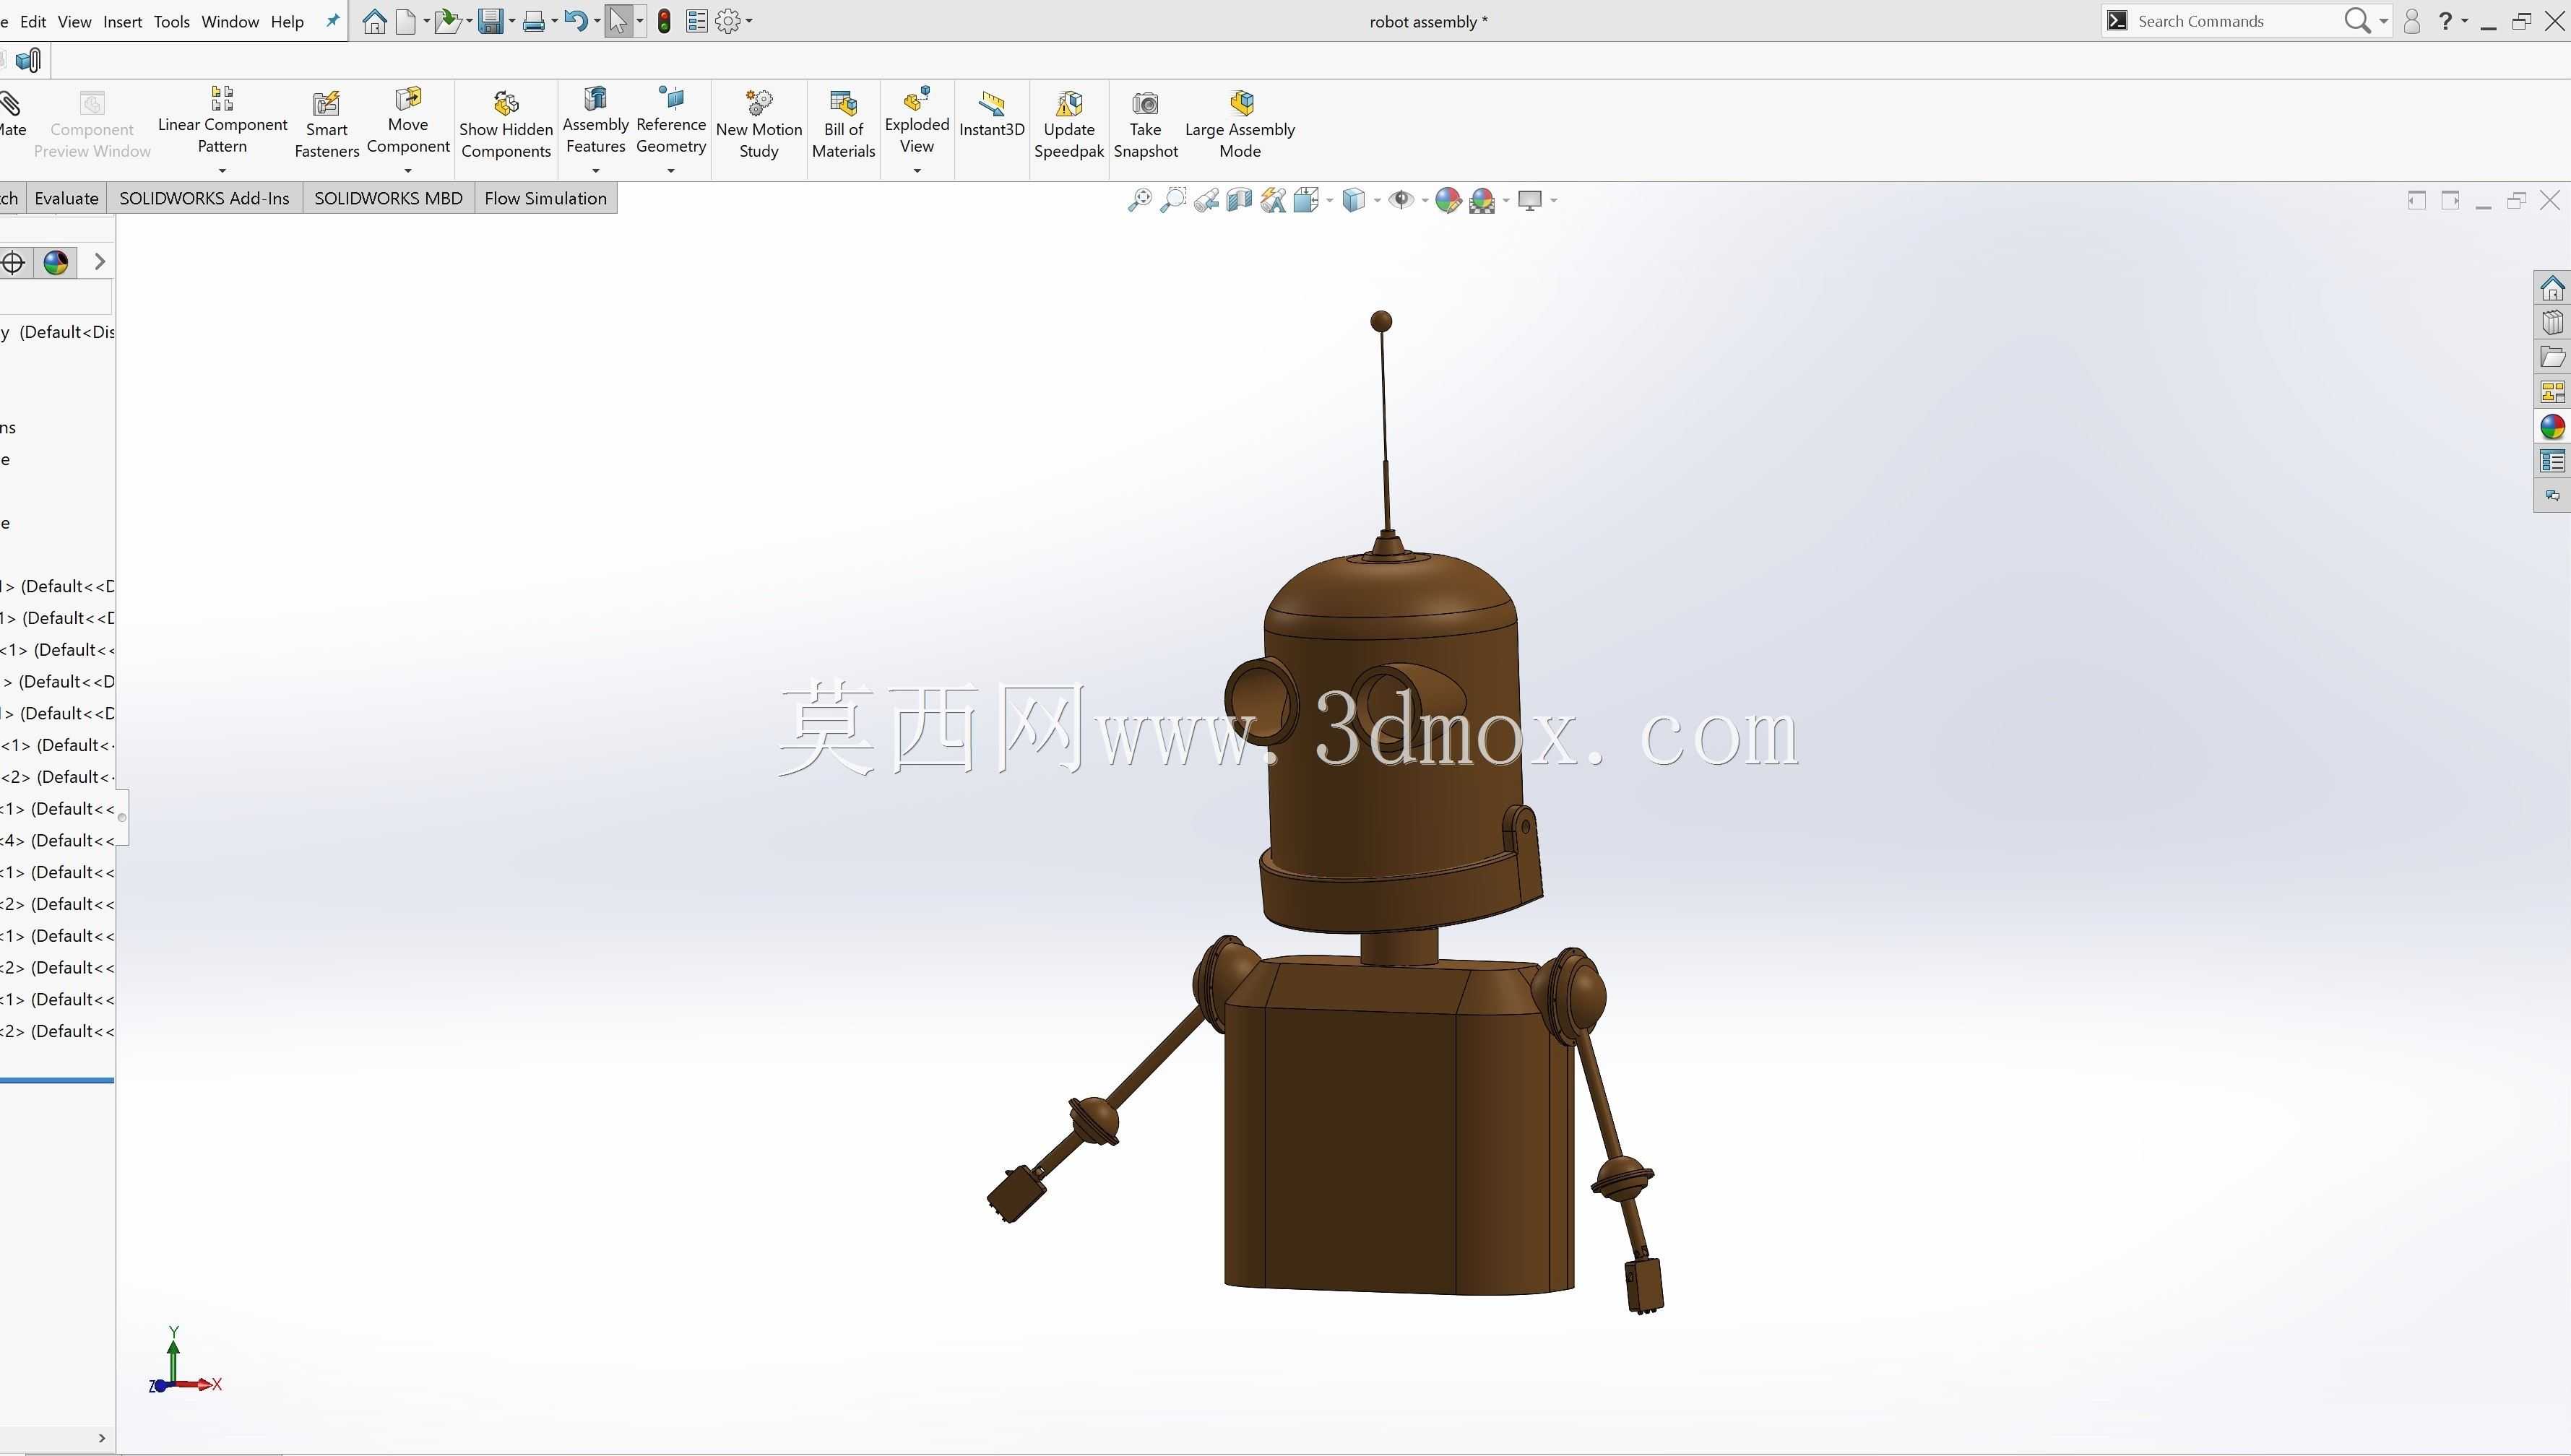This screenshot has height=1456, width=2571.
Task: Open Design Library icon in task pane
Action: [2552, 323]
